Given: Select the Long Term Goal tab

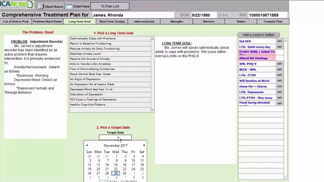Looking at the screenshot, I should 79,21.
